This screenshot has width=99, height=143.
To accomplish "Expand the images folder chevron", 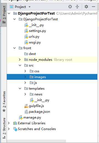I will pos(25,77).
